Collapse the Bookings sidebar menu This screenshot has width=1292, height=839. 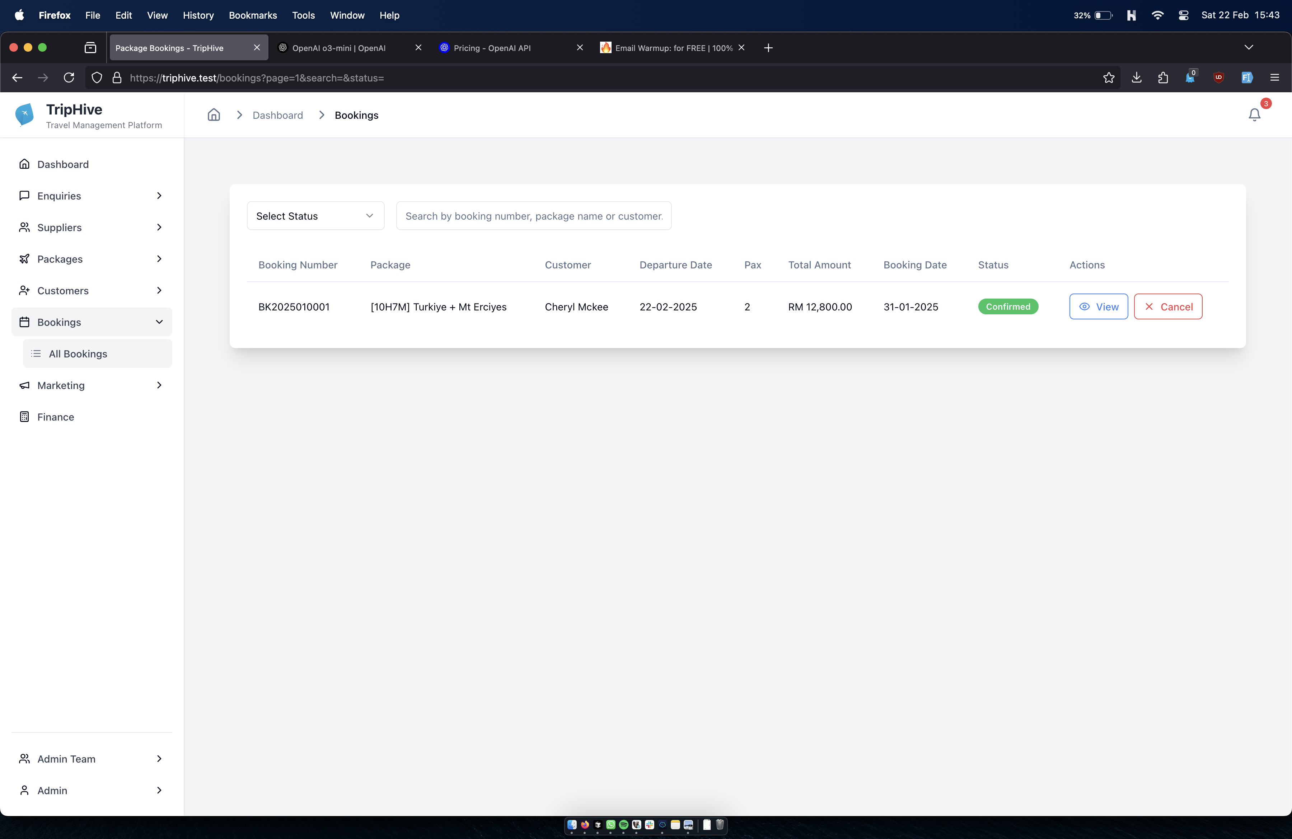tap(92, 322)
